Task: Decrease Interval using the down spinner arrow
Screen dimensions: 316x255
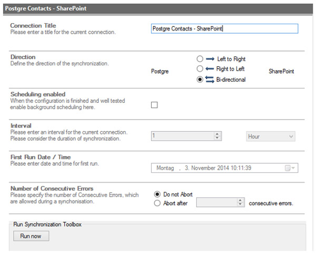Action: pyautogui.click(x=217, y=139)
